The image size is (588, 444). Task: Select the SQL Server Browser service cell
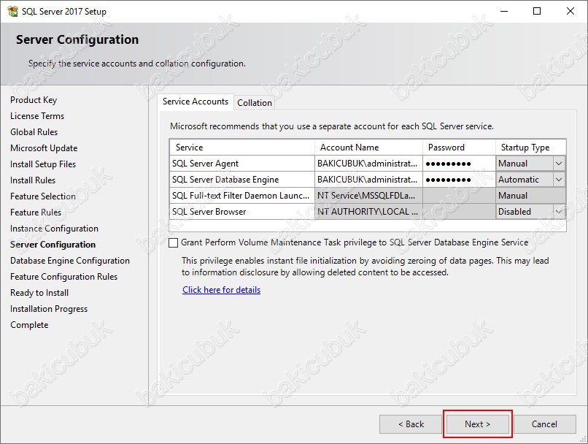tap(242, 212)
